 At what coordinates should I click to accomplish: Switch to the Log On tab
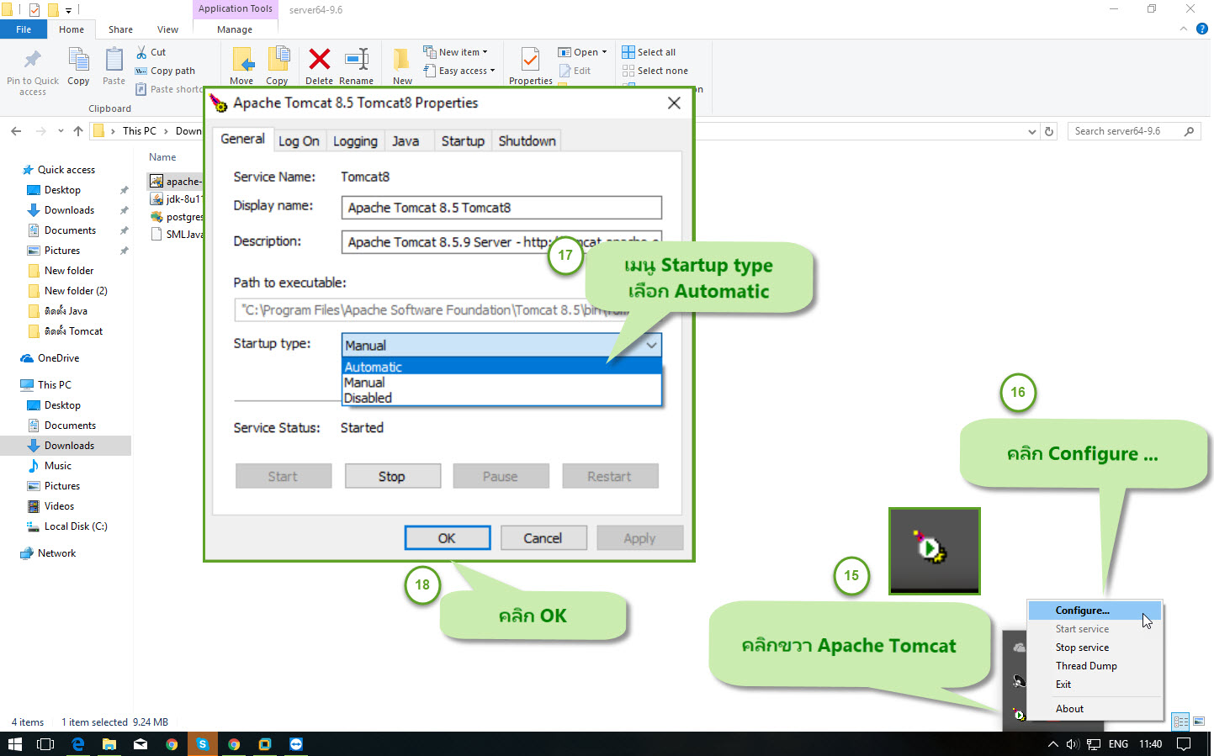click(x=299, y=141)
